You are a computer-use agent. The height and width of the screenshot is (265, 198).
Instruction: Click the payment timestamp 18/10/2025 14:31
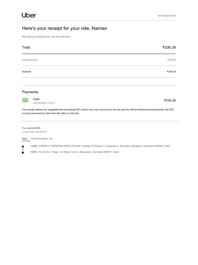pos(44,103)
